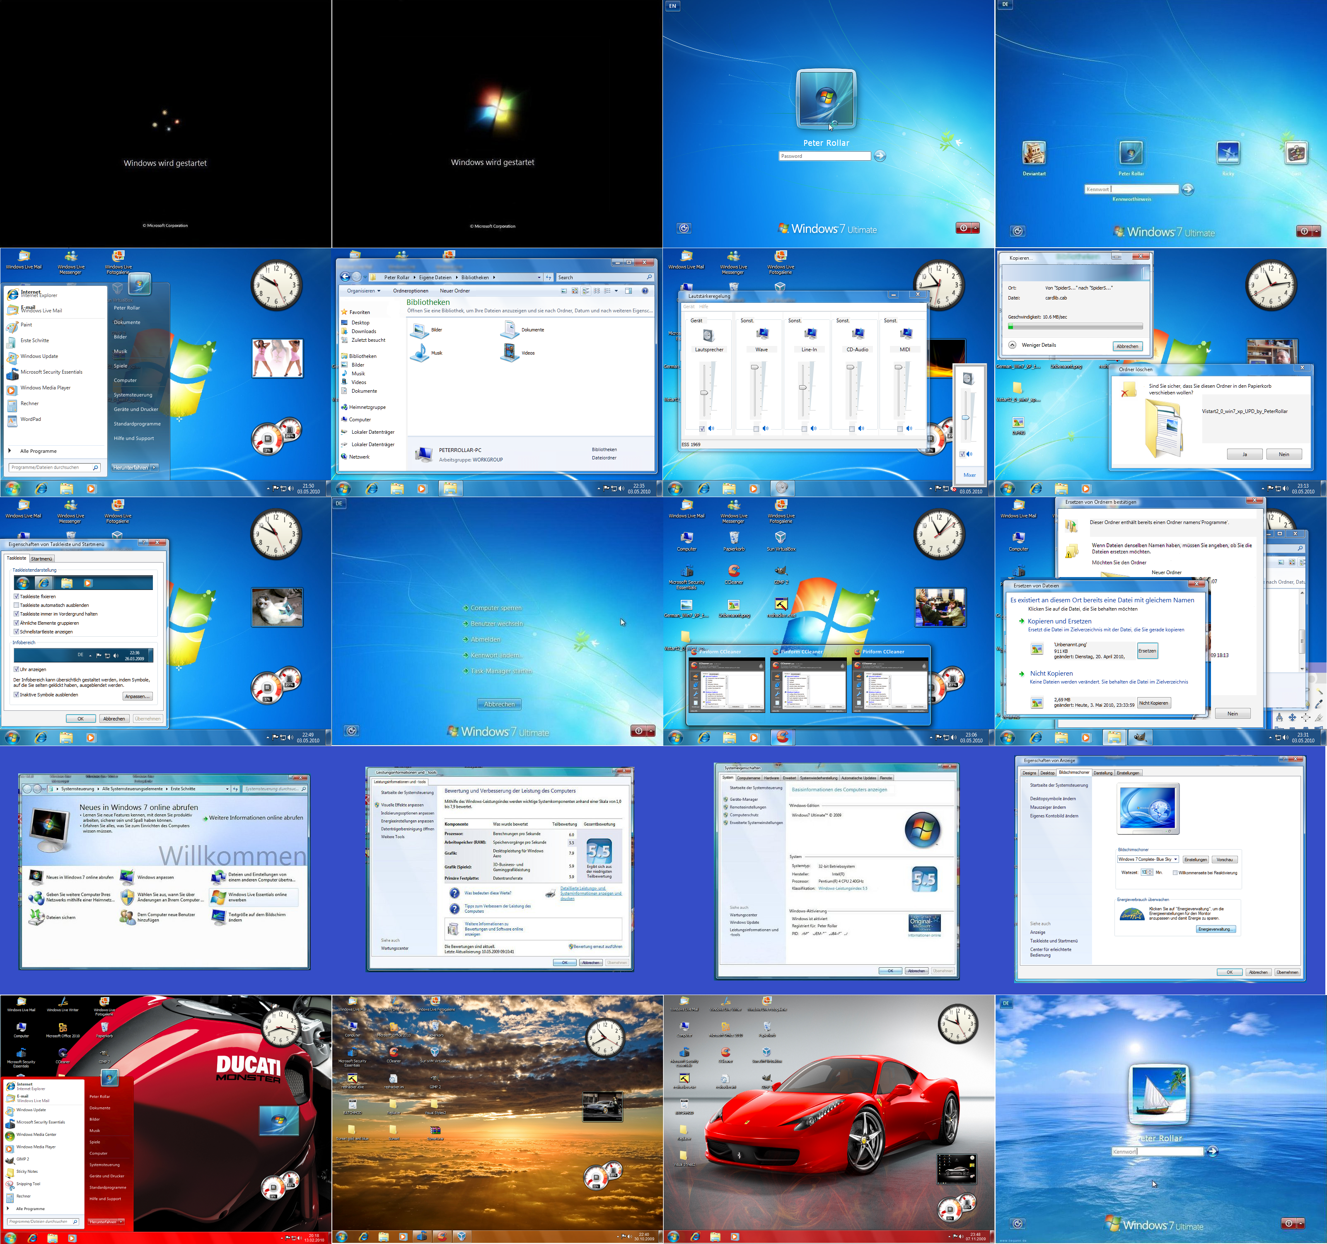1327x1244 pixels.
Task: Switch to the Startmenü tab
Action: coord(41,558)
